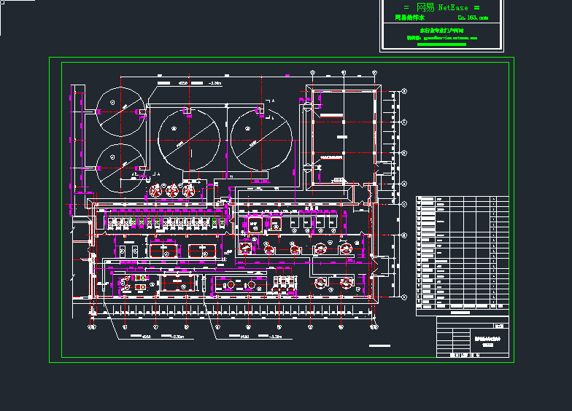
Task: Click rightmost red pump symbol below tanks
Action: point(189,192)
